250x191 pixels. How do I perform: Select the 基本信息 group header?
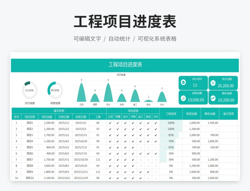59,111
